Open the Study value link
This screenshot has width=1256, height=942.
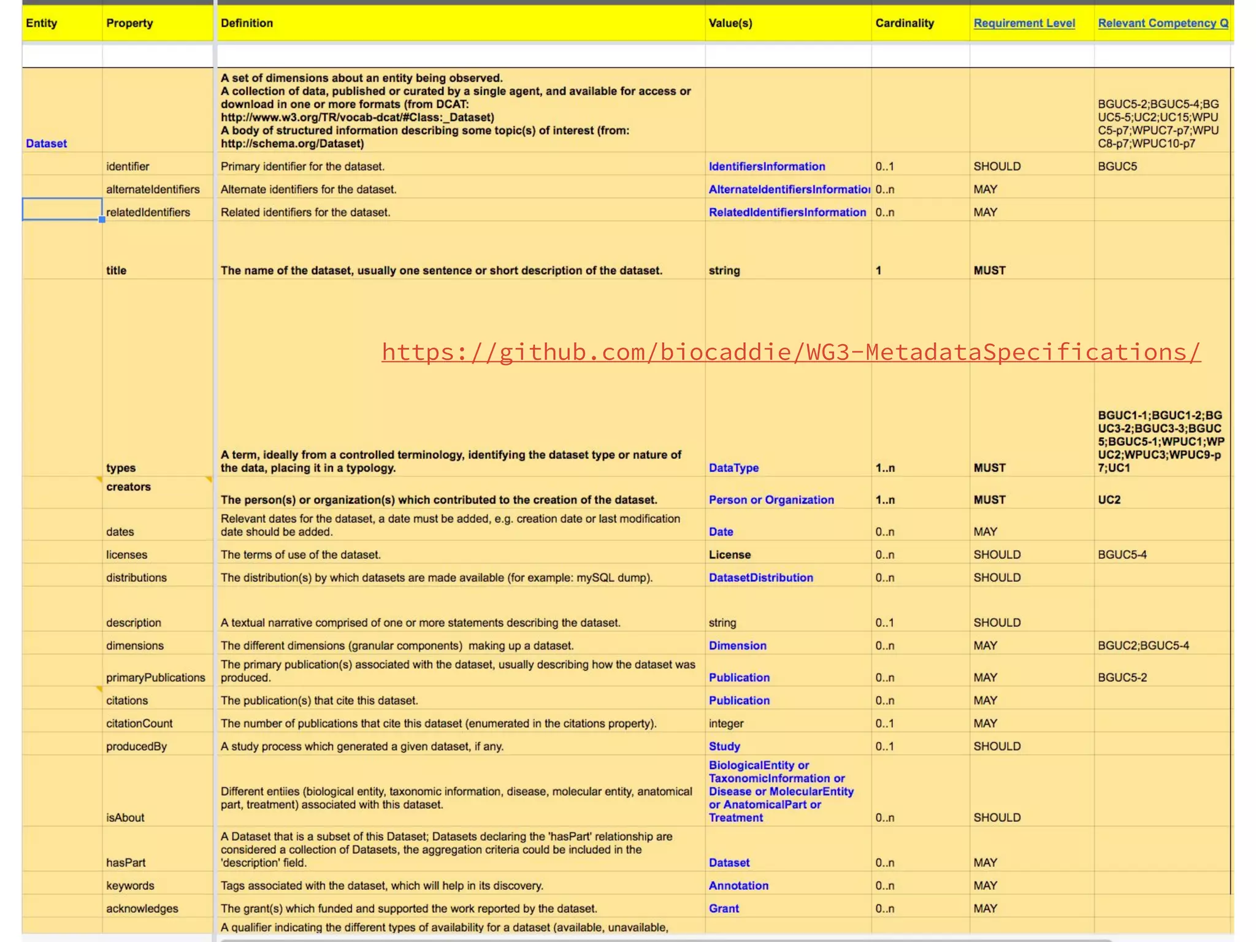pyautogui.click(x=724, y=746)
